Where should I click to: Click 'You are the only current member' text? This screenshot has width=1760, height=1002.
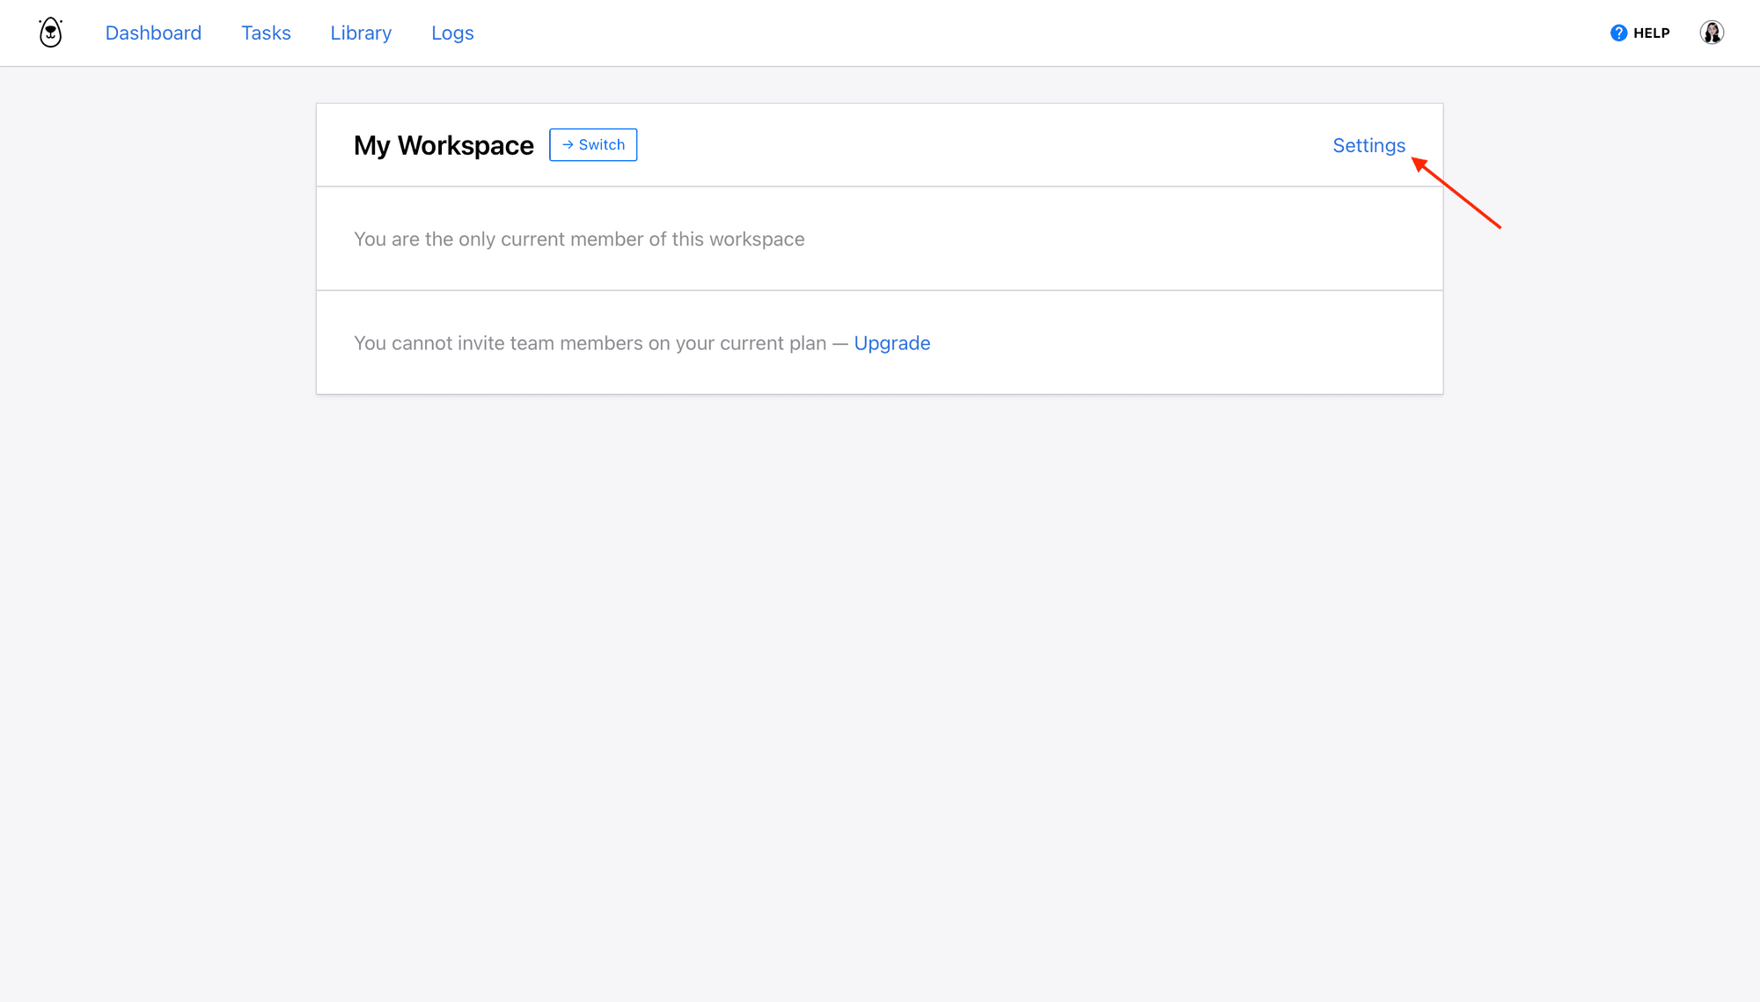click(x=579, y=239)
